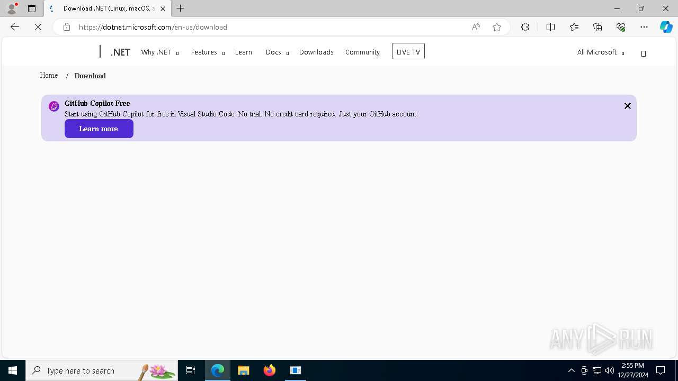Click the address bar URL
The image size is (678, 381).
[x=153, y=27]
